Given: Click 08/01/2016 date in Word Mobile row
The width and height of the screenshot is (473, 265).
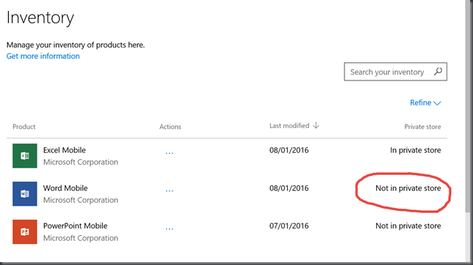Looking at the screenshot, I should coord(289,188).
